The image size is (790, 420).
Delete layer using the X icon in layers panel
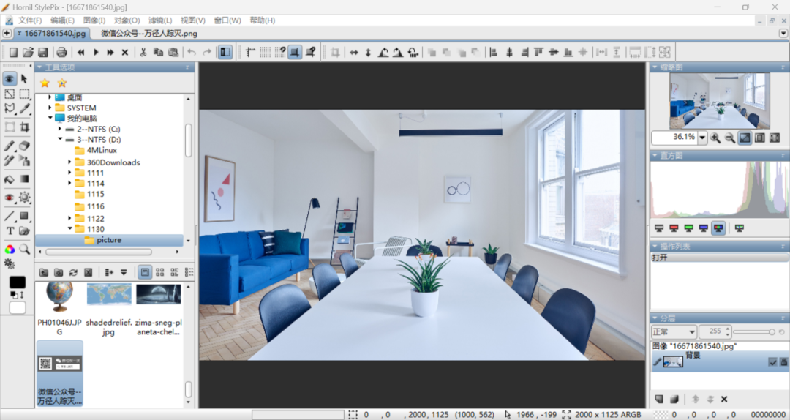[724, 399]
